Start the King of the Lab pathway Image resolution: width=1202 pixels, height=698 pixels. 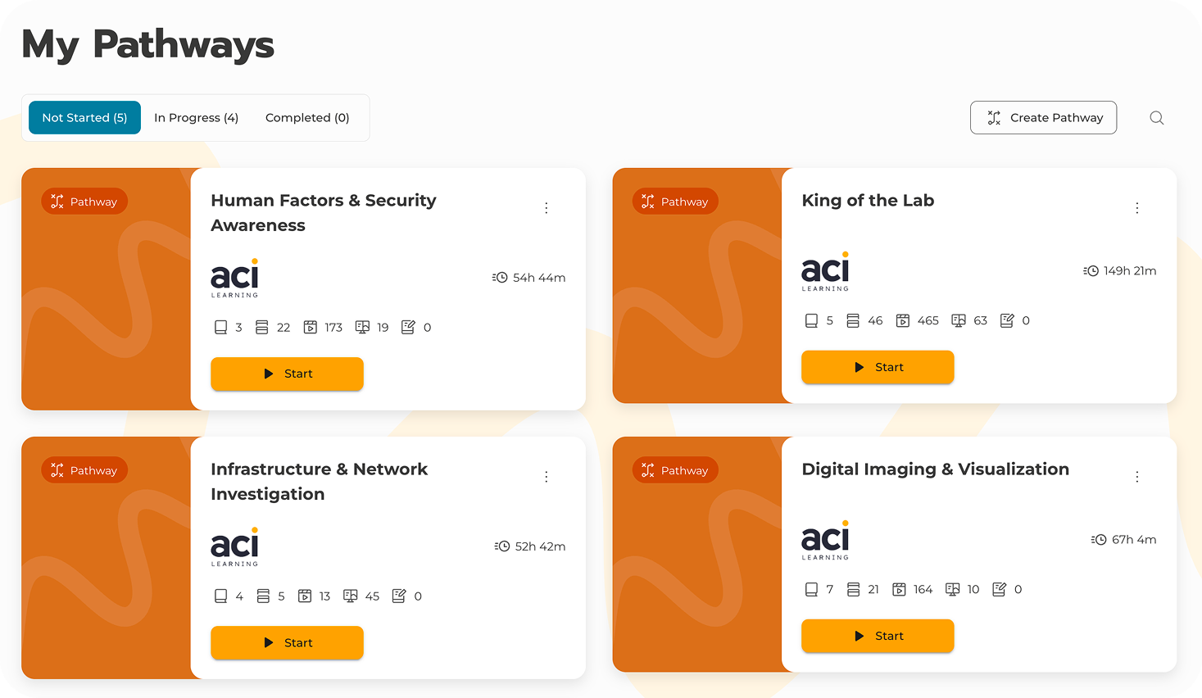[878, 367]
